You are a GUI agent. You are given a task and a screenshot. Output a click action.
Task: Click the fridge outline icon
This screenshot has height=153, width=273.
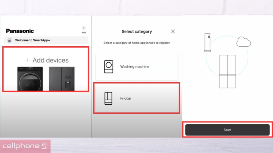[x=108, y=98]
